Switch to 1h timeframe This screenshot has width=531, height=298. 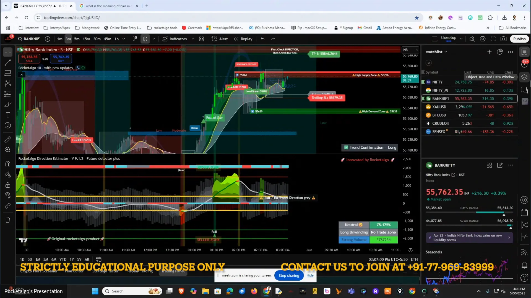[x=117, y=39]
